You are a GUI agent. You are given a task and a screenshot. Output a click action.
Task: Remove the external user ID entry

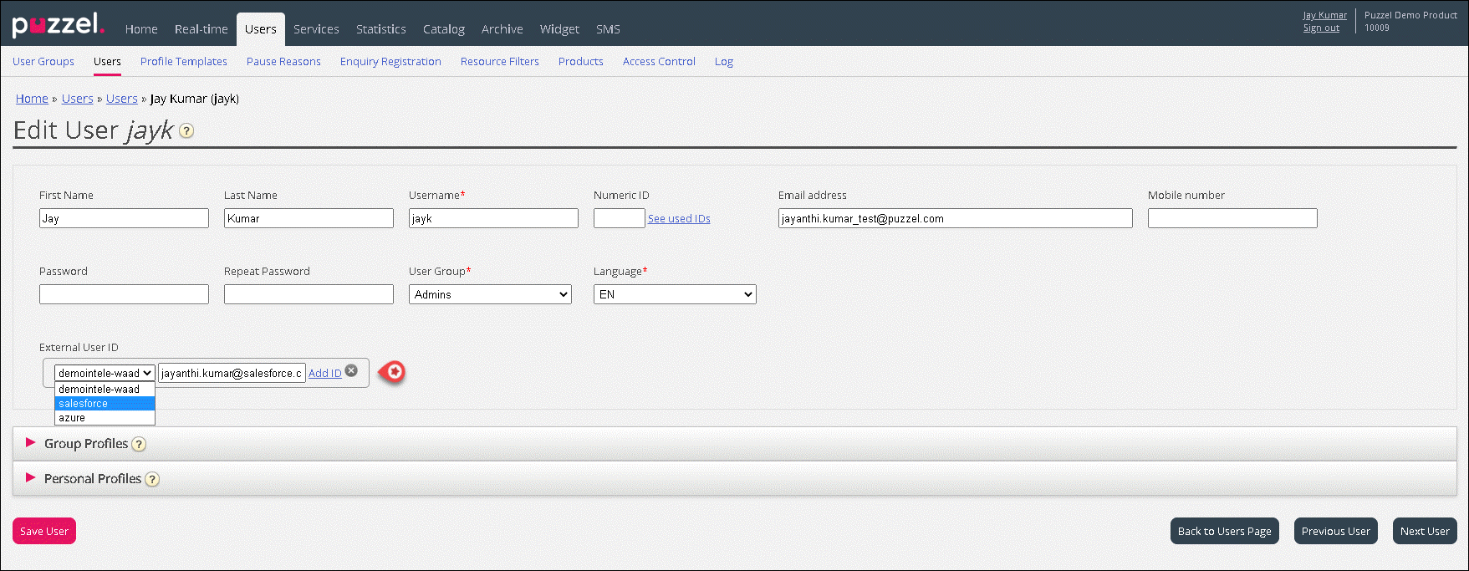click(351, 371)
